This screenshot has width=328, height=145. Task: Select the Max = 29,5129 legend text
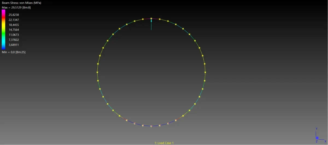tap(16, 7)
